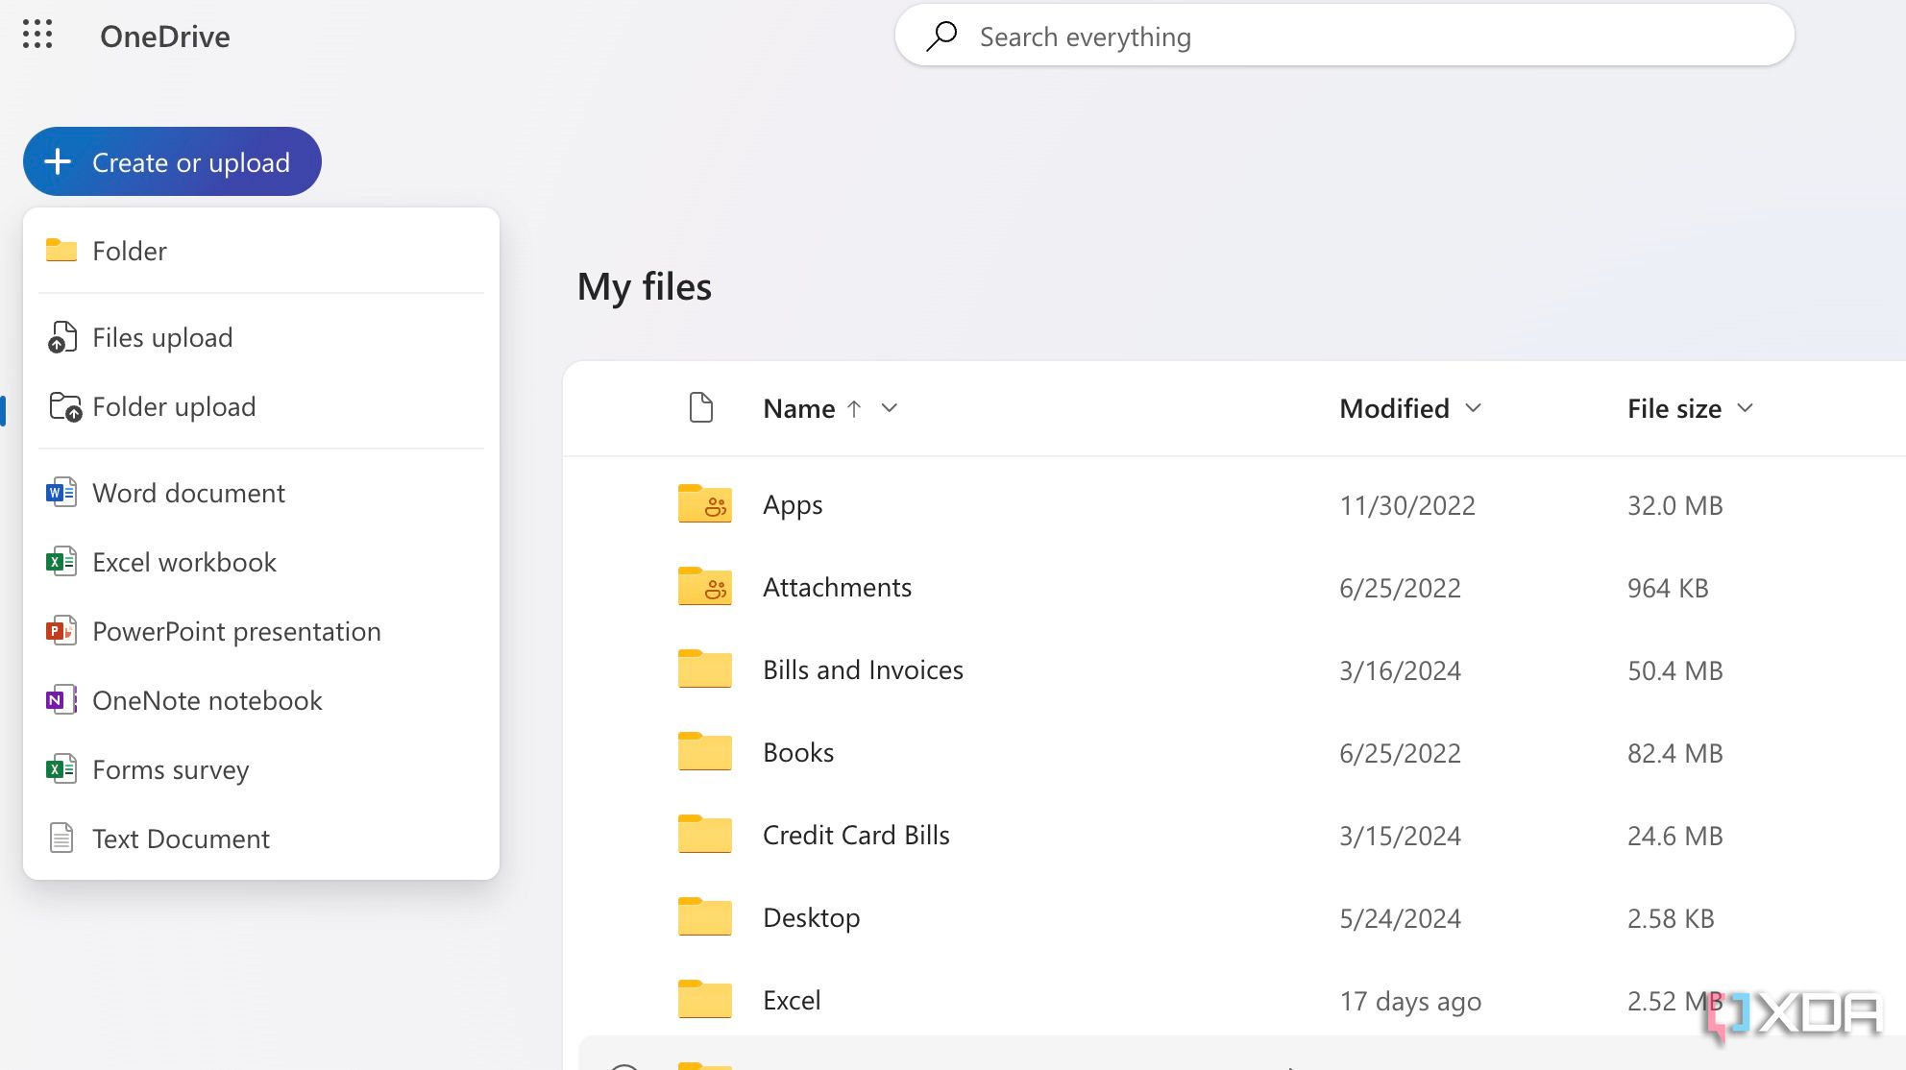Image resolution: width=1906 pixels, height=1070 pixels.
Task: Open the Books folder
Action: (798, 753)
